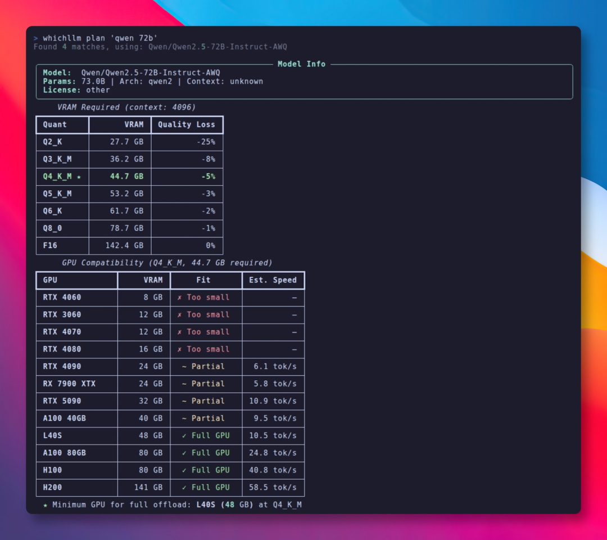Click the red X icon in RTX 4080 row
607x540 pixels.
[179, 350]
